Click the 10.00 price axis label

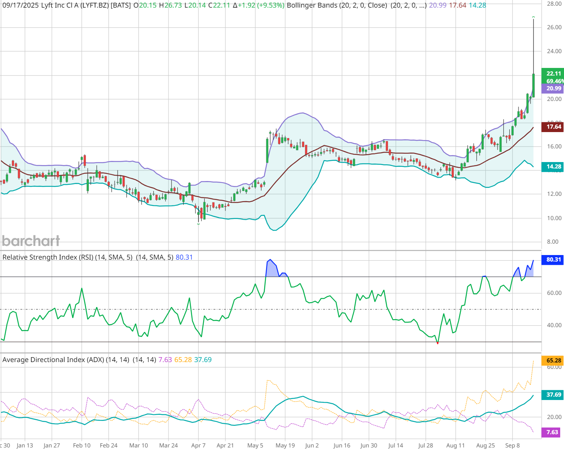pos(554,218)
